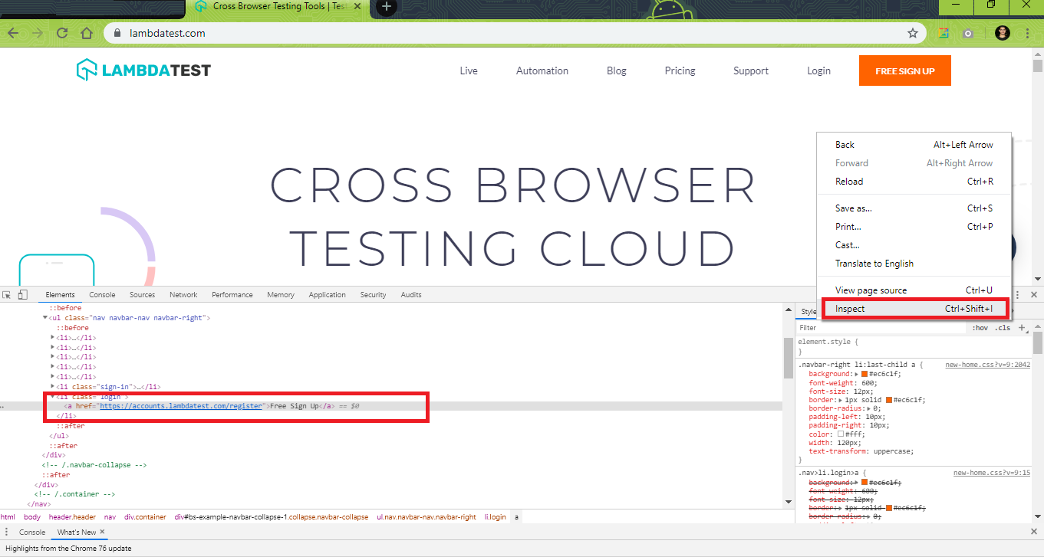Viewport: 1044px width, 557px height.
Task: Open the Chrome three-dot menu
Action: (x=1027, y=33)
